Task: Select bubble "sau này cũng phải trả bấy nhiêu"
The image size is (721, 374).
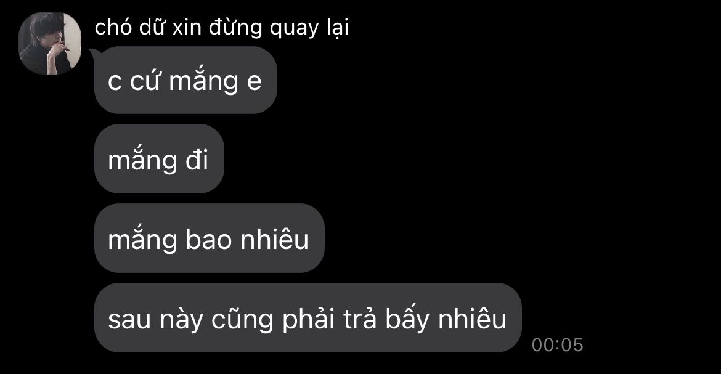Action: 308,318
